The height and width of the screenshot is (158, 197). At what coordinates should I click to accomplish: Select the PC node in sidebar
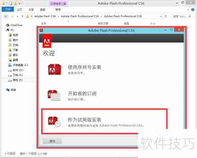10,30
